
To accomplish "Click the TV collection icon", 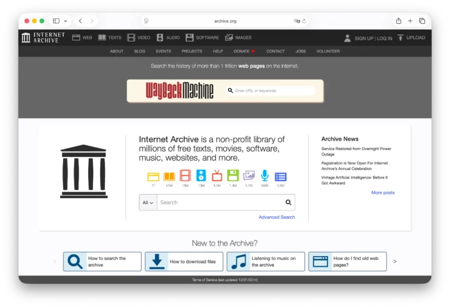I will pos(217,176).
